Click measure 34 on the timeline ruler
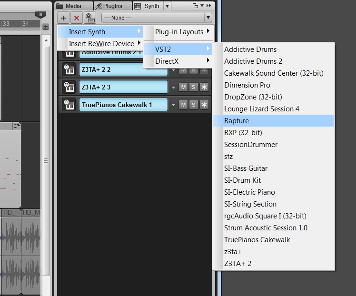 coord(26,24)
